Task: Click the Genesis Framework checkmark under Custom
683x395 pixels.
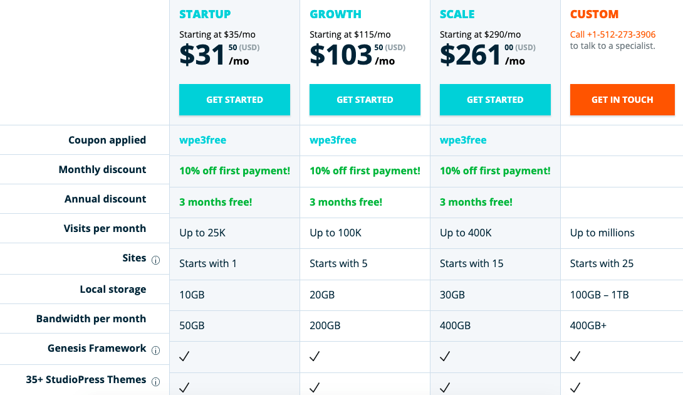Action: 575,356
